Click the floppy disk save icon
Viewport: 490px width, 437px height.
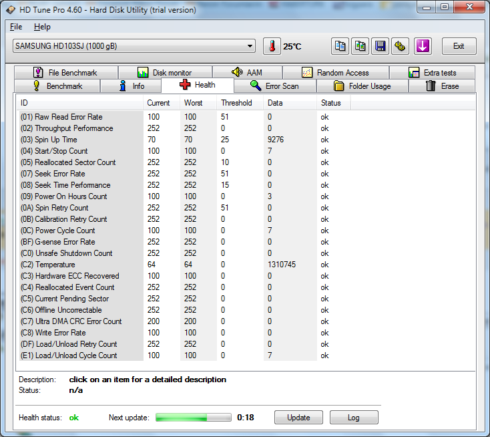pos(380,46)
